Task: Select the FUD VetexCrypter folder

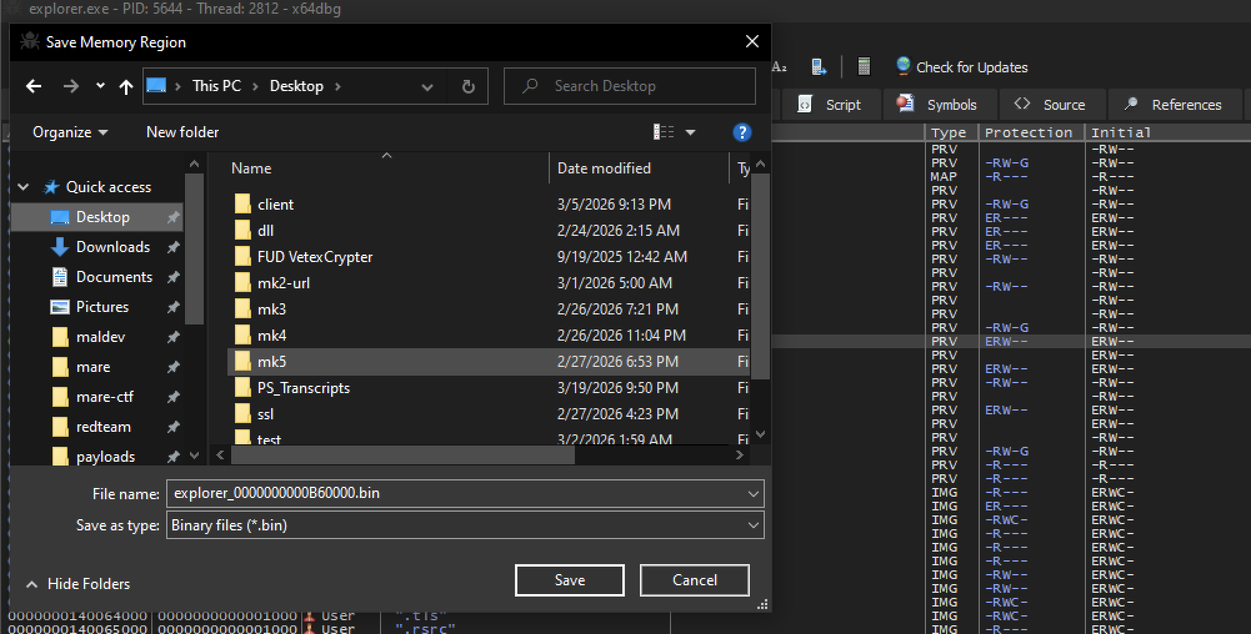Action: (315, 257)
